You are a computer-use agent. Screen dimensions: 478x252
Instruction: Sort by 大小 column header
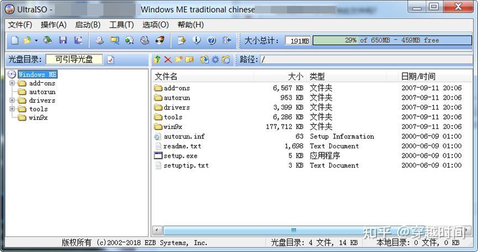pyautogui.click(x=281, y=77)
